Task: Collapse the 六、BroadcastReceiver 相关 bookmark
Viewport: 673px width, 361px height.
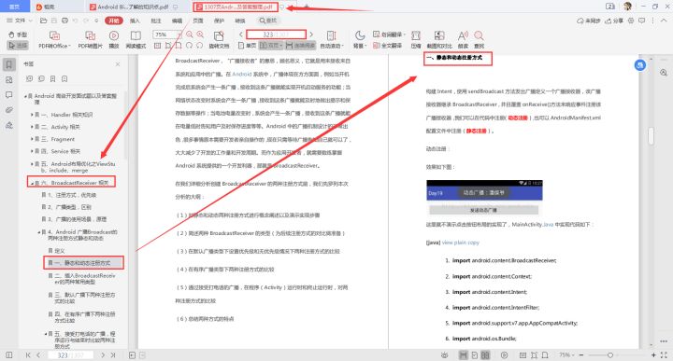Action: click(32, 183)
